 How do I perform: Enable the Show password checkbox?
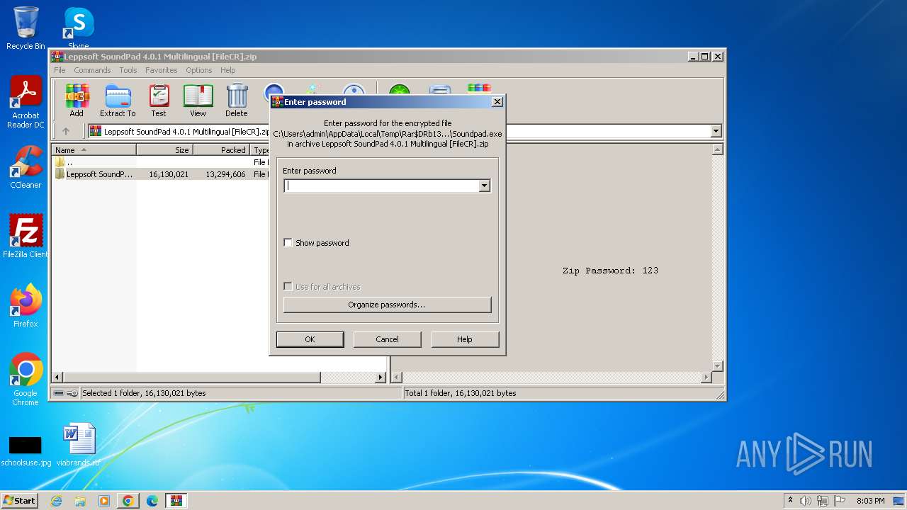coord(288,242)
